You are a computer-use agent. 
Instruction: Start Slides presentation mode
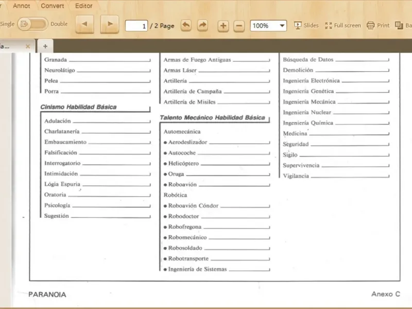306,25
